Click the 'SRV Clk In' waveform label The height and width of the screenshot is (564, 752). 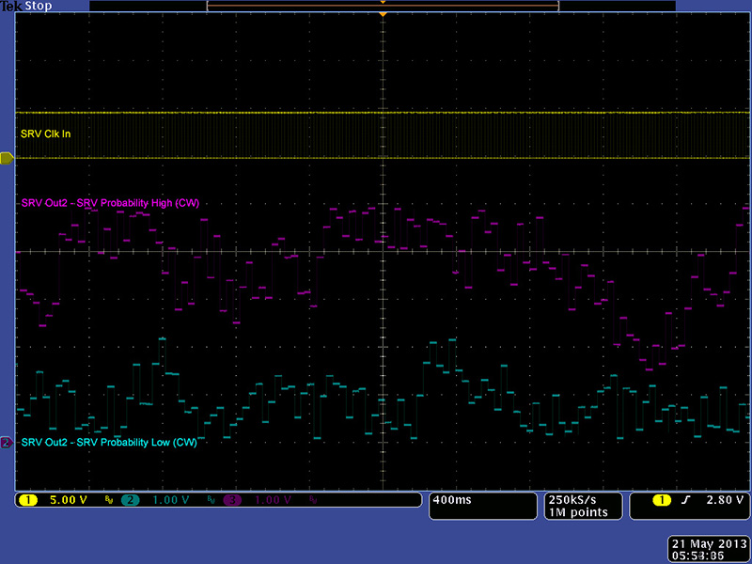pos(45,134)
